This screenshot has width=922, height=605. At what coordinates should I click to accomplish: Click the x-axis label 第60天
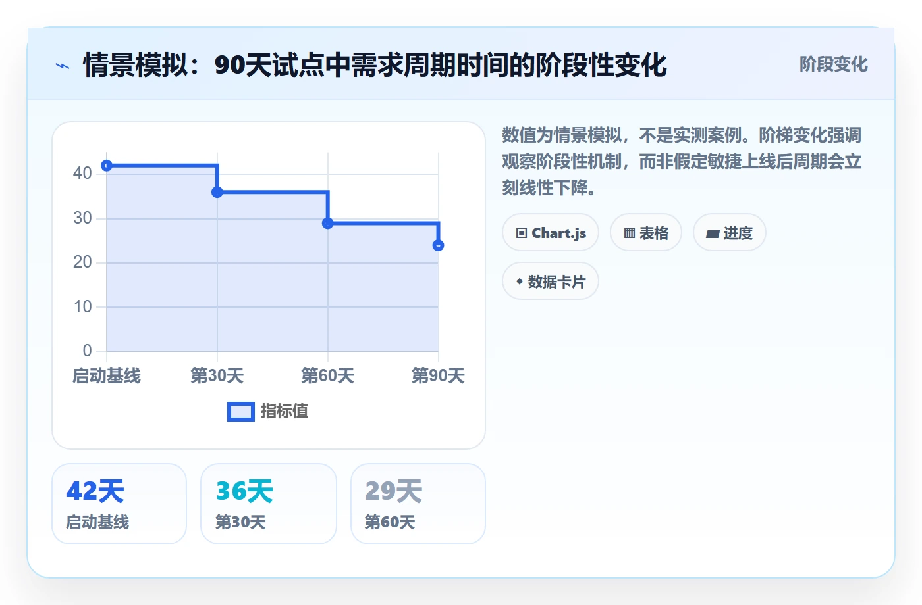(328, 376)
